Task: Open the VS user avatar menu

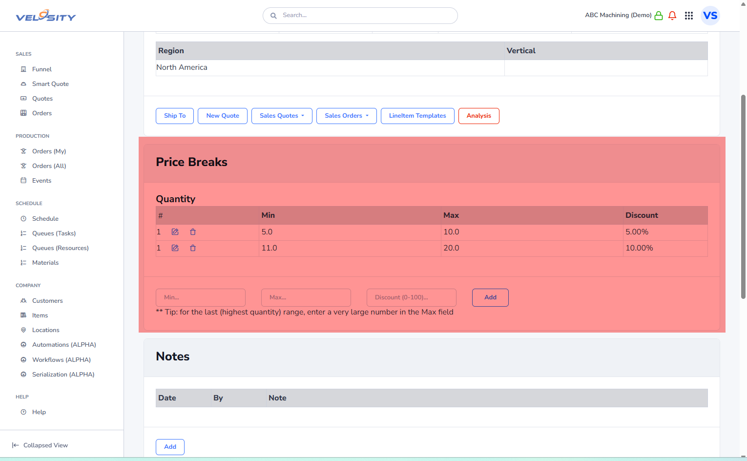Action: [710, 16]
